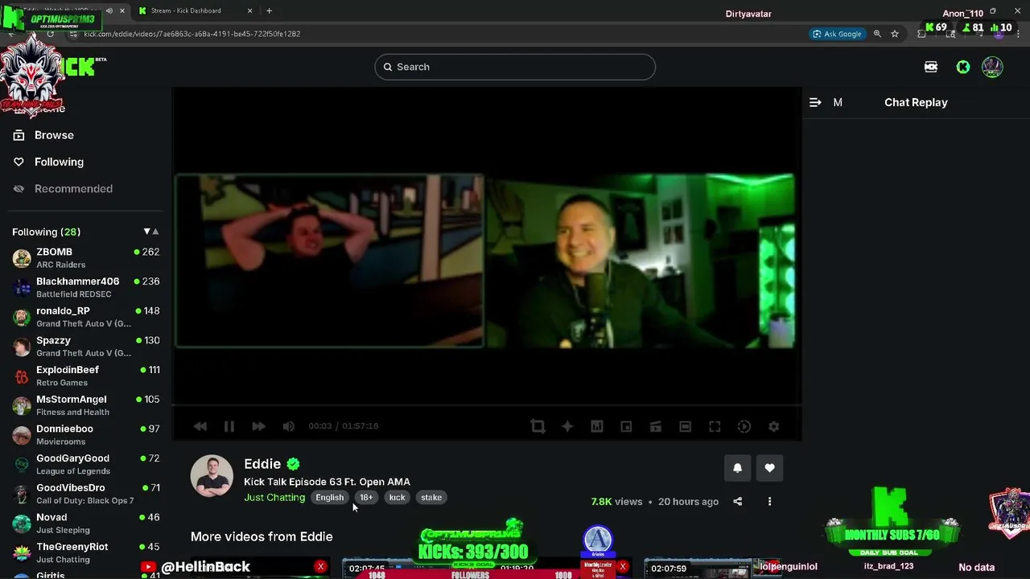Open the playback speed control
The height and width of the screenshot is (579, 1030).
pos(744,426)
